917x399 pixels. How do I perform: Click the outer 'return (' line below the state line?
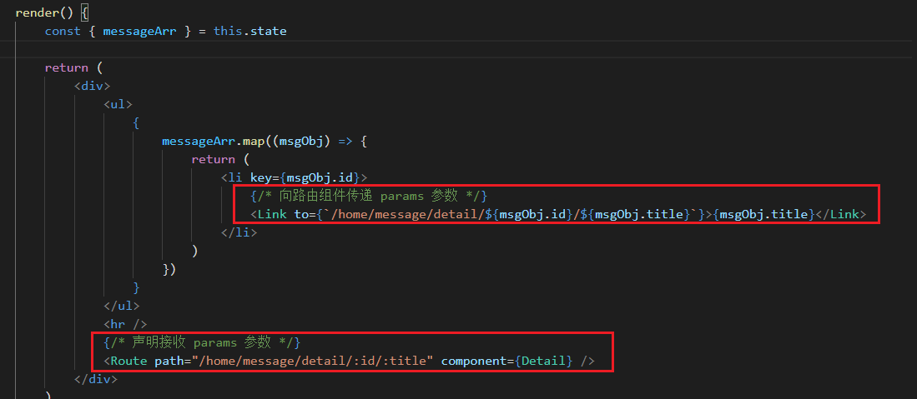(x=73, y=67)
